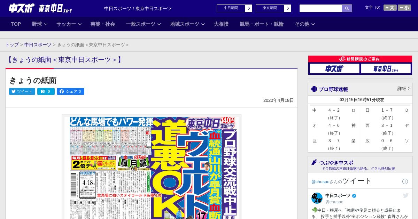The height and width of the screenshot is (219, 418).
Task: Click the @chuspo link in tweets header
Action: click(x=320, y=182)
